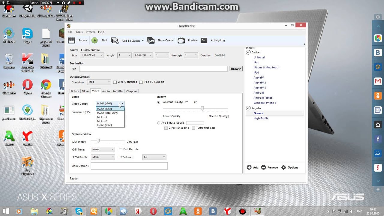
Task: Enable Web Optimized checkbox
Action: (115, 82)
